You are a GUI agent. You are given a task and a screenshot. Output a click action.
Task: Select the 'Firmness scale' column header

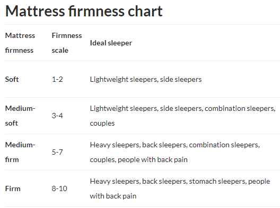[67, 43]
